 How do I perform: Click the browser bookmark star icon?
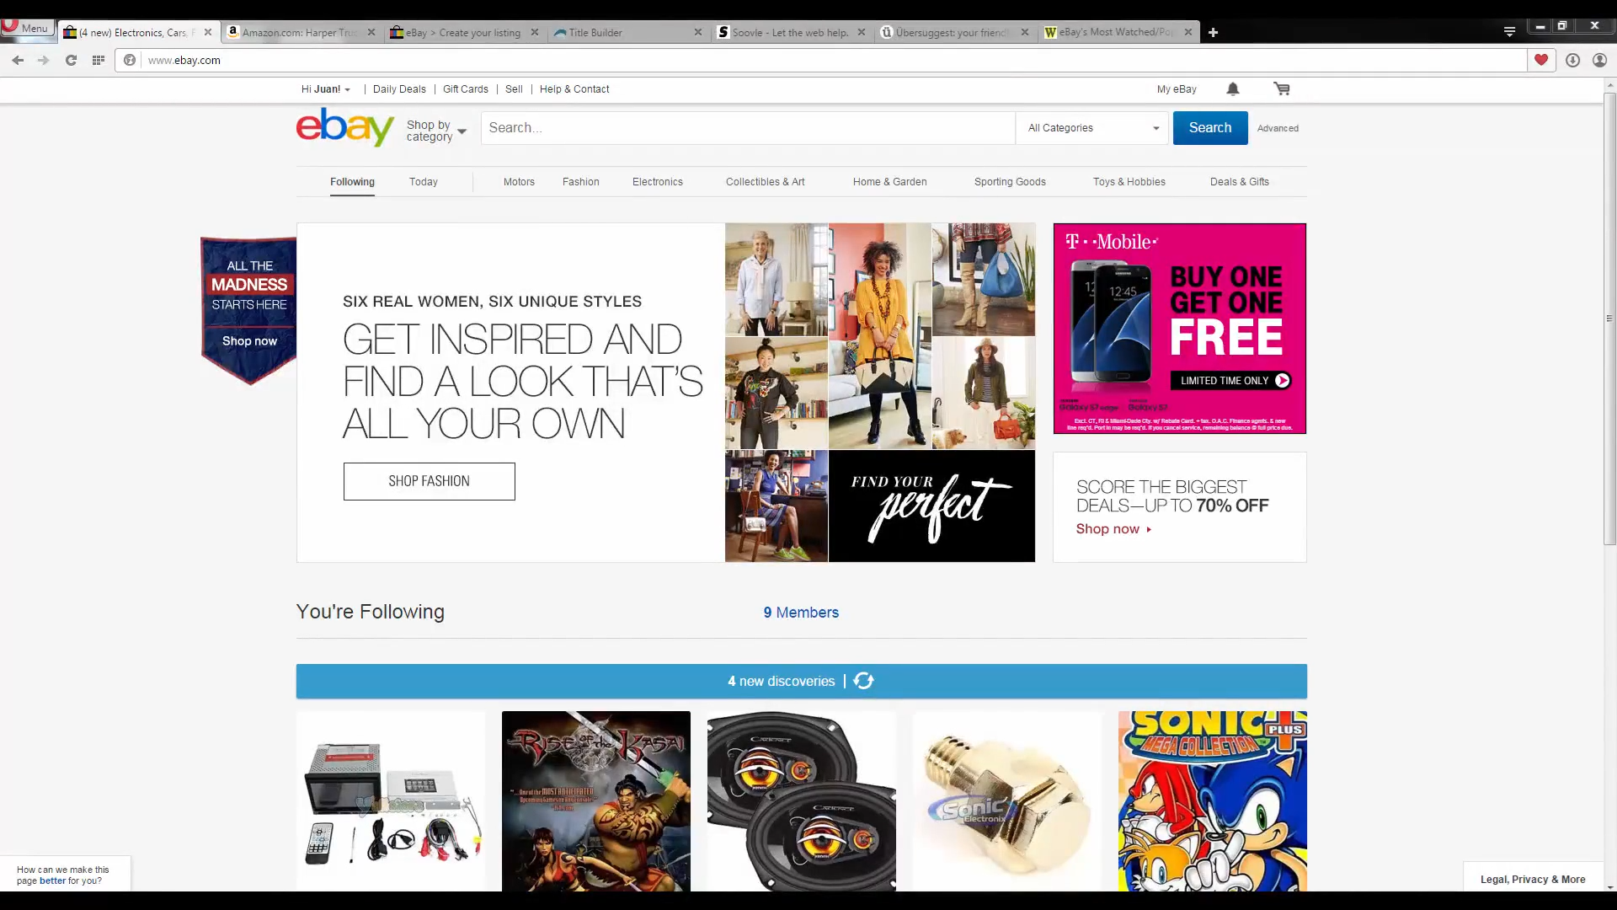coord(1541,60)
